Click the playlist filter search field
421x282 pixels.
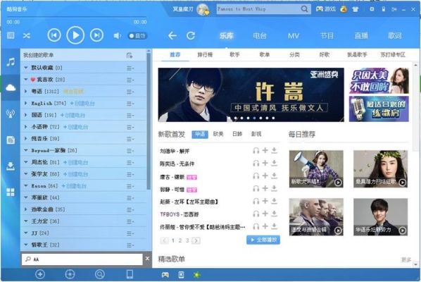click(x=82, y=259)
